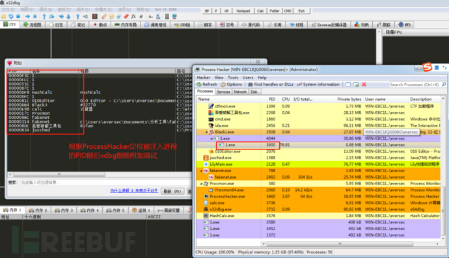Click the Sogou input method S icon
This screenshot has width=449, height=258.
[427, 68]
